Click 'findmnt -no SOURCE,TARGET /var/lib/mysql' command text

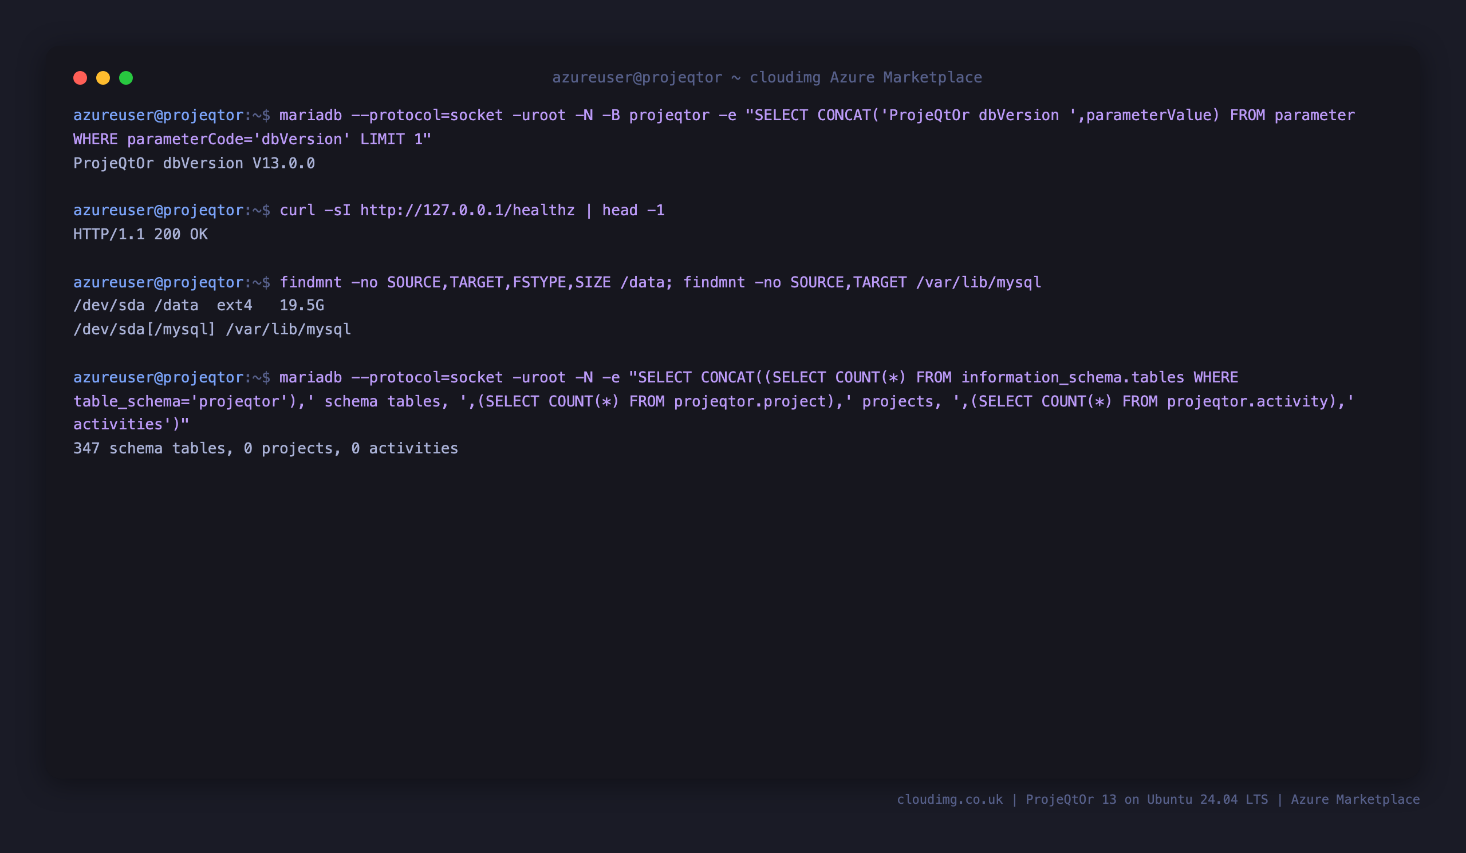pyautogui.click(x=862, y=283)
